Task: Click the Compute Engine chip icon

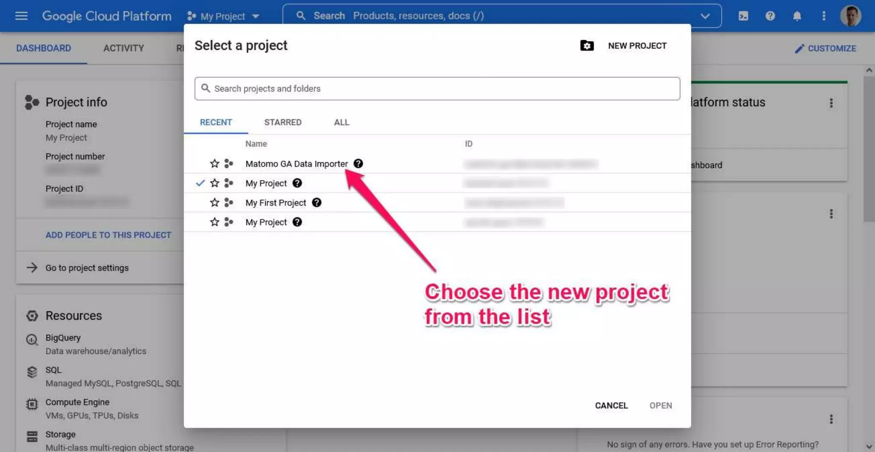Action: 32,404
